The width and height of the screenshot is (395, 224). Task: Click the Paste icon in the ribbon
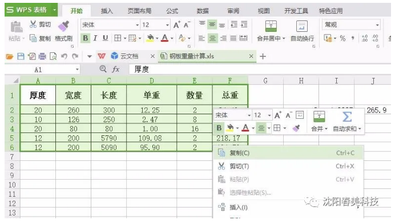click(x=16, y=27)
